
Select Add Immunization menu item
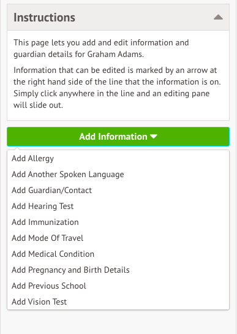(x=118, y=222)
